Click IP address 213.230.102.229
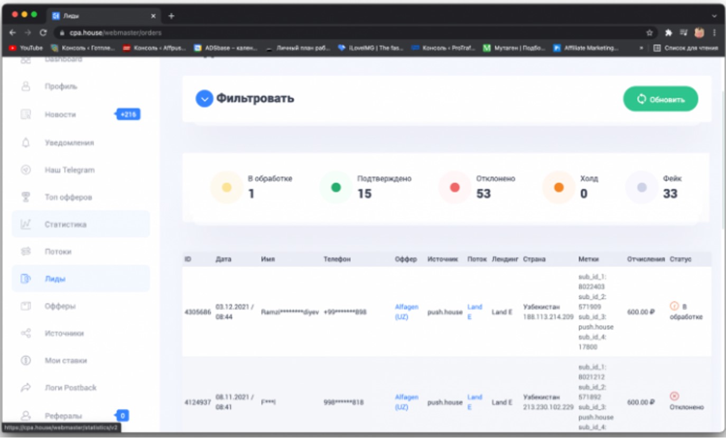Image resolution: width=726 pixels, height=438 pixels. [548, 407]
